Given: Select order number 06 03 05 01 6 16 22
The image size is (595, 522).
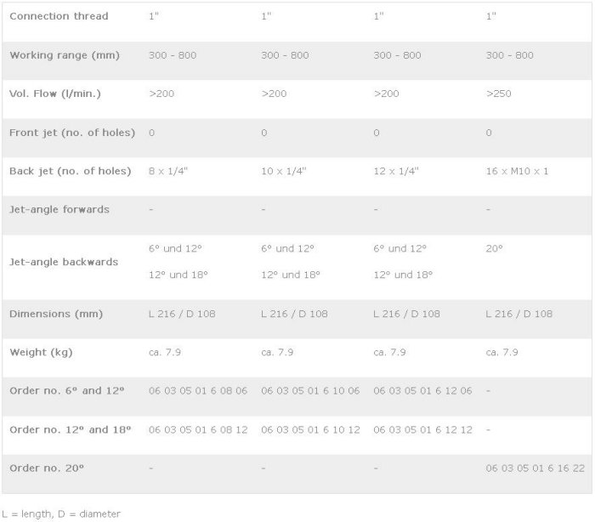Looking at the screenshot, I should 535,468.
